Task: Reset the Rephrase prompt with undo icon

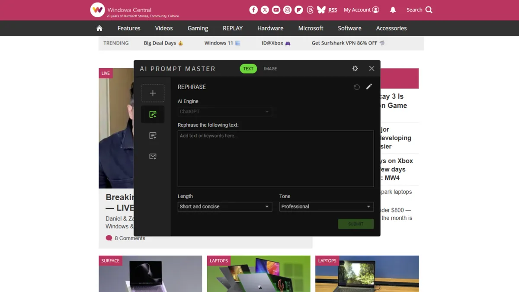Action: 357,87
